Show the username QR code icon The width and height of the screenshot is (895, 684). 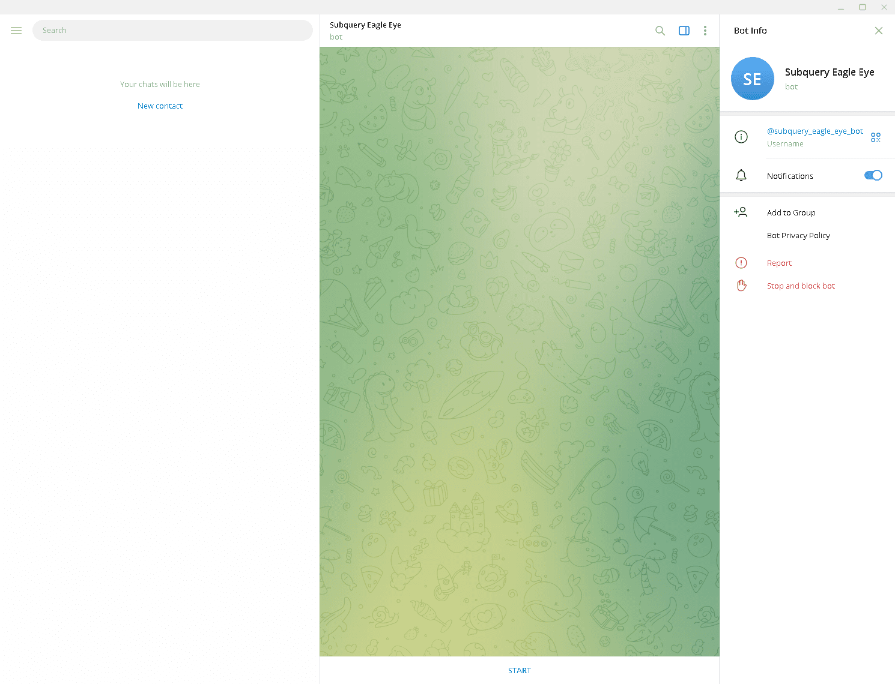pyautogui.click(x=876, y=137)
